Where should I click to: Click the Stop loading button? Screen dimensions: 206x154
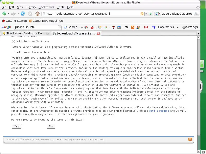30,14
